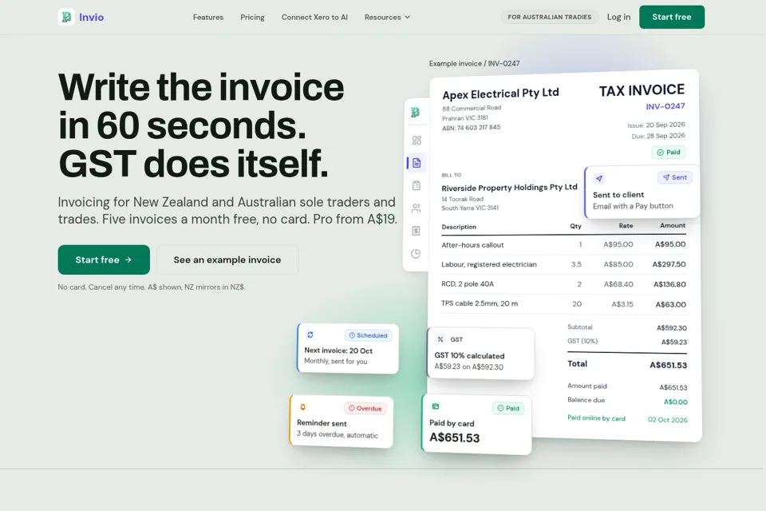Click 'Labour, registered electrician' row
Viewport: 766px width, 511px height.
(563, 264)
